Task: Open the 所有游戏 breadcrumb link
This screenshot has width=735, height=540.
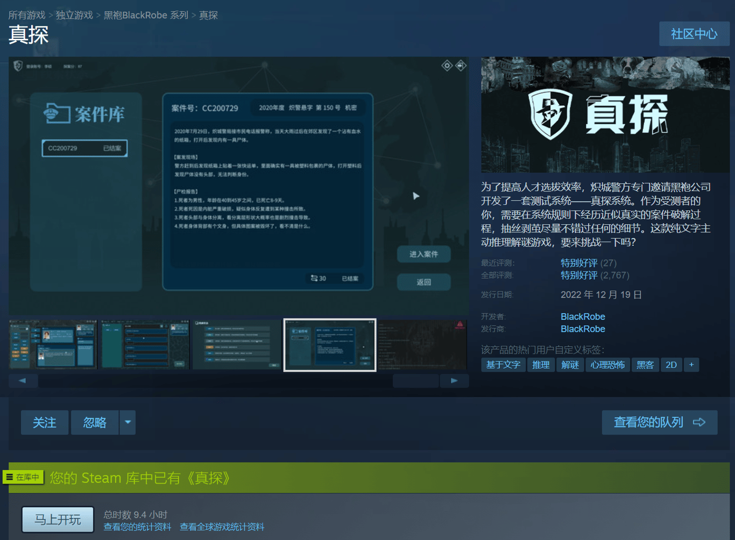Action: point(27,15)
